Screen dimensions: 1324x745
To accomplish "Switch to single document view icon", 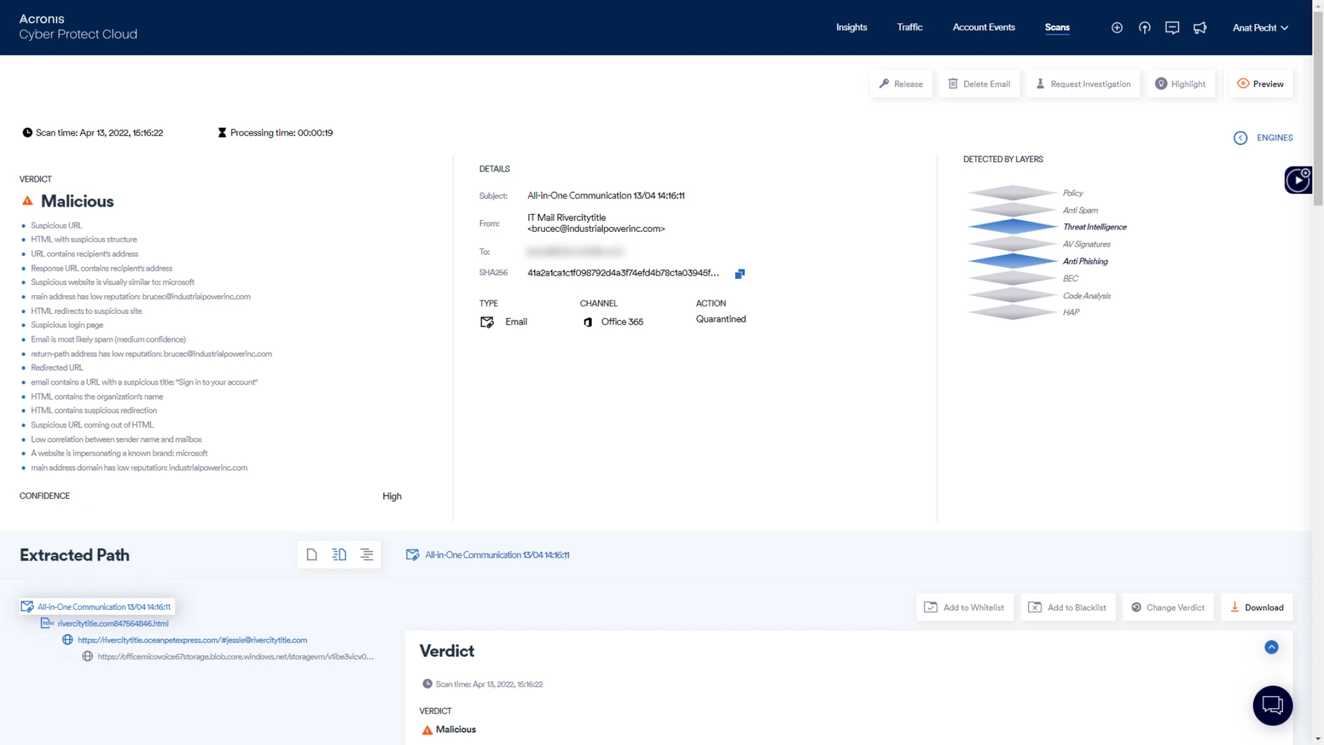I will (312, 554).
